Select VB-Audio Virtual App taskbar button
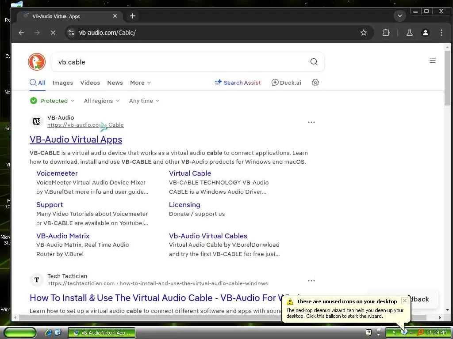Image resolution: width=453 pixels, height=339 pixels. tap(102, 333)
